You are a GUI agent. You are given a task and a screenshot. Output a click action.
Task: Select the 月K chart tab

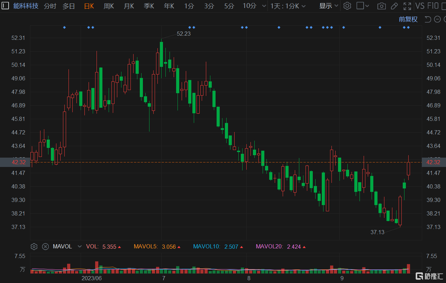[x=129, y=6]
